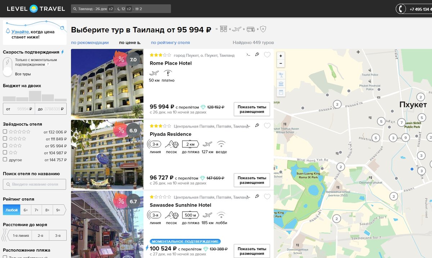Show accommodation types for Rome Place Hotel

252,109
